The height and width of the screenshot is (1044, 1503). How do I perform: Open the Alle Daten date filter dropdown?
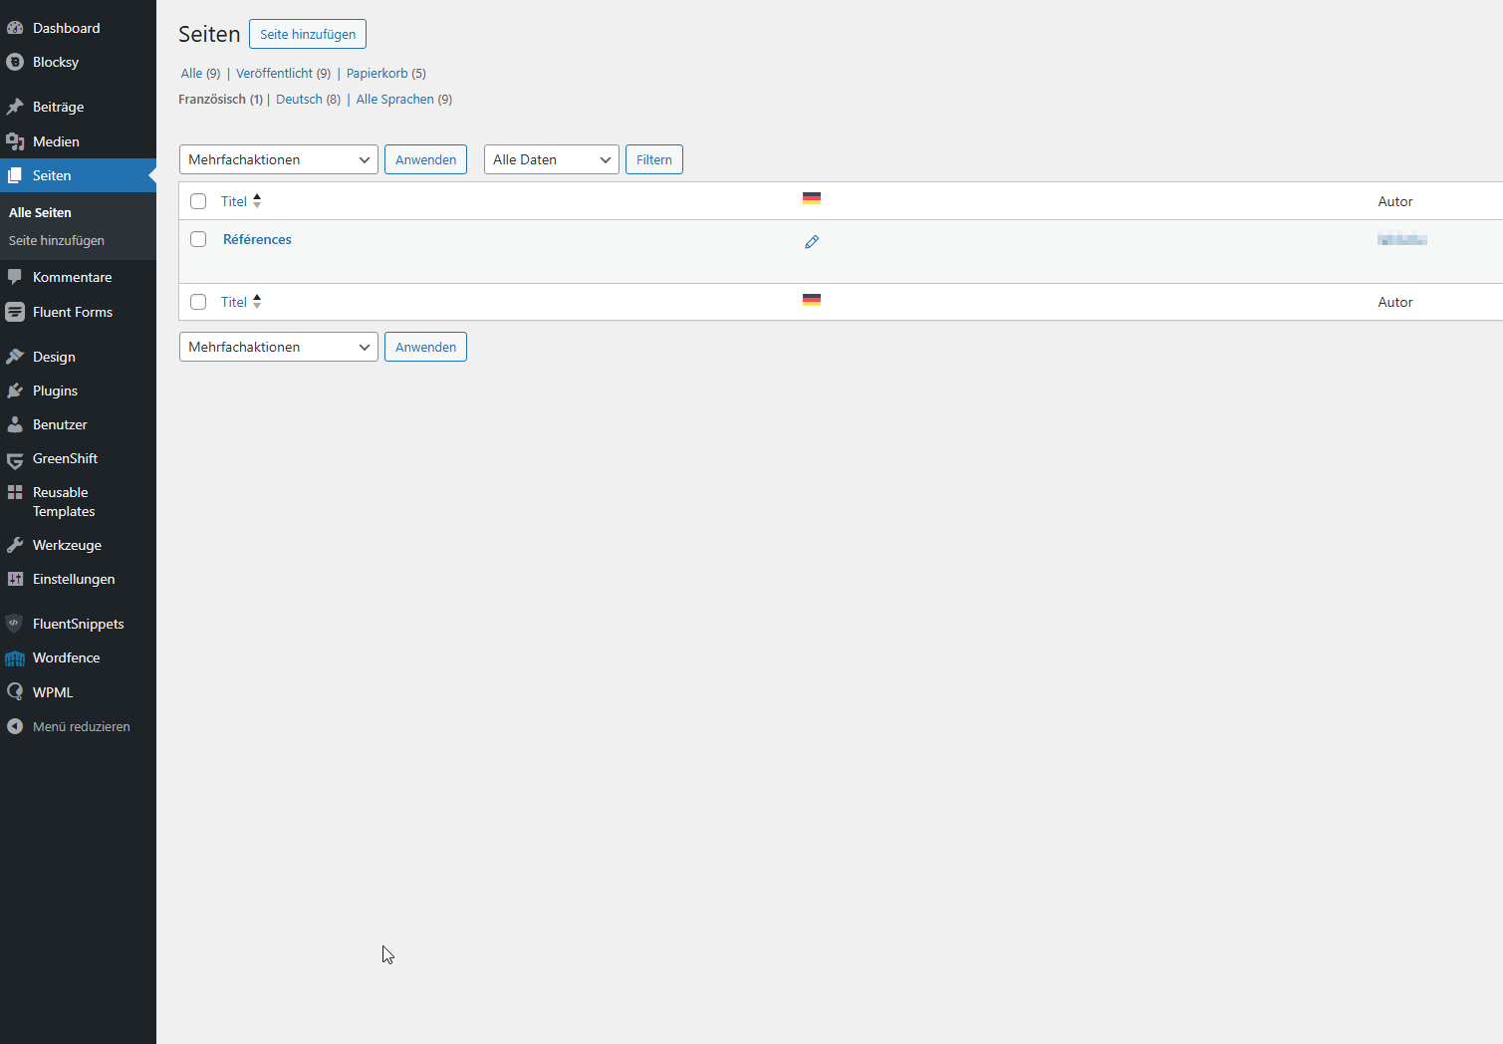[552, 159]
